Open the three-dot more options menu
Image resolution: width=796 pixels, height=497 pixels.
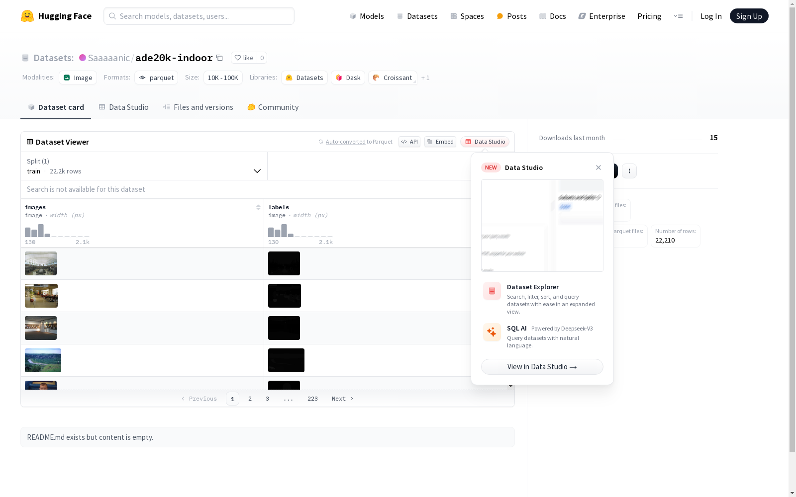click(629, 171)
